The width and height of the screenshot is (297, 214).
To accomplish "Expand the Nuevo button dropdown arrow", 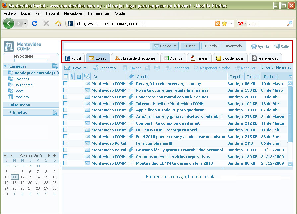I will [85, 68].
